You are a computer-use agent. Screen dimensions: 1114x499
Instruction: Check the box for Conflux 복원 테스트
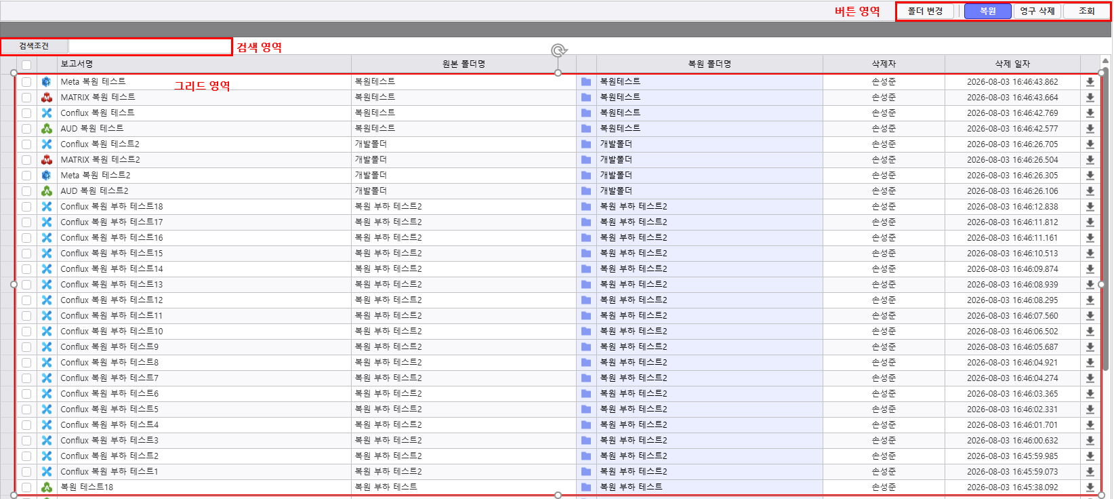[x=26, y=113]
